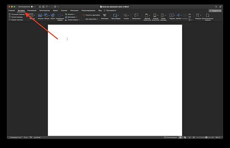The height and width of the screenshot is (148, 230).
Task: Select the web layout view icon
Action: [185, 137]
